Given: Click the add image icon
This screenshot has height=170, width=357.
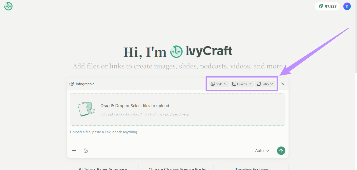Looking at the screenshot, I should pos(85,150).
